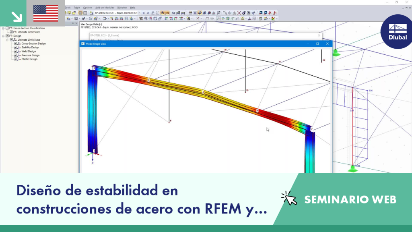Screen dimensions: 412x232
Task: Click the United States flag icon
Action: click(46, 13)
